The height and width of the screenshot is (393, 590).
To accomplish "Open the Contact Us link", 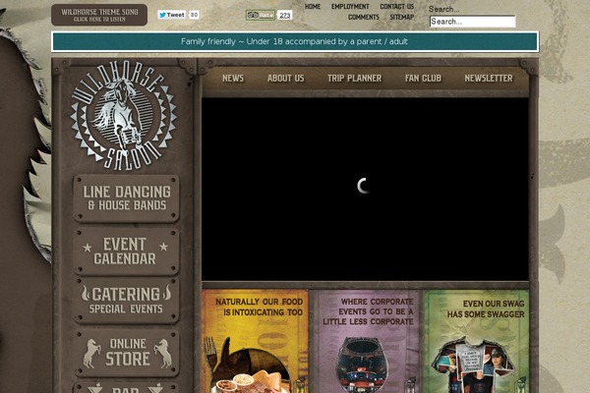I will pyautogui.click(x=396, y=7).
